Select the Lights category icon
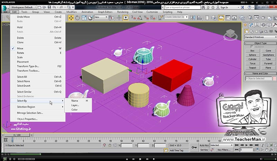The width and height of the screenshot is (277, 161). 256,31
